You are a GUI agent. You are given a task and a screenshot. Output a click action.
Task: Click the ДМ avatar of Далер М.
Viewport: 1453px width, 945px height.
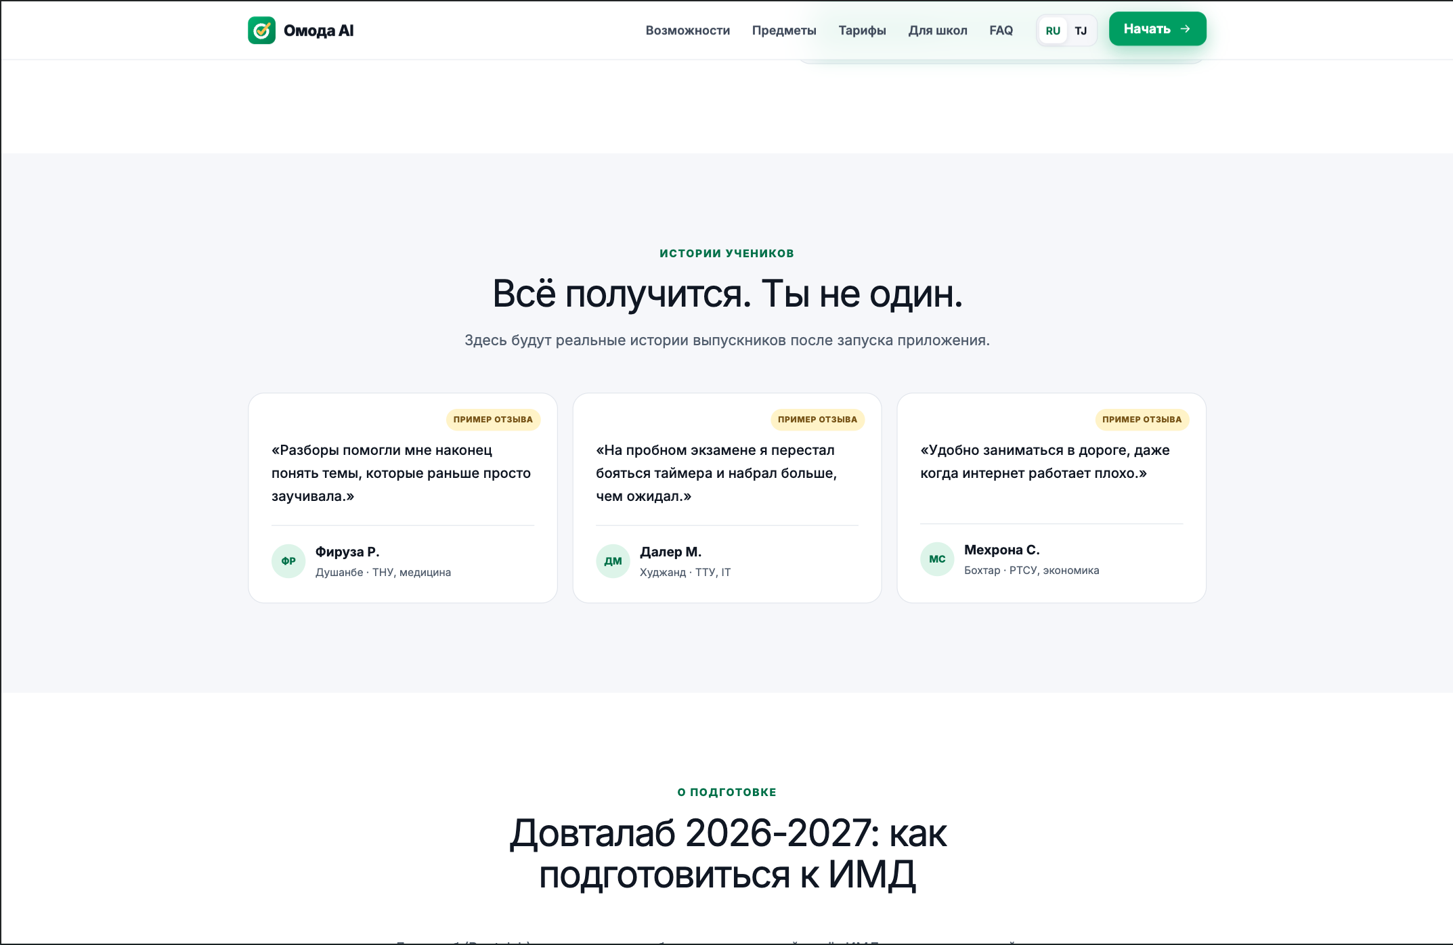(613, 561)
